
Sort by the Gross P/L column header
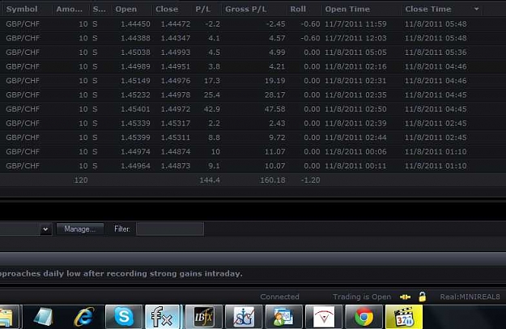coord(246,9)
